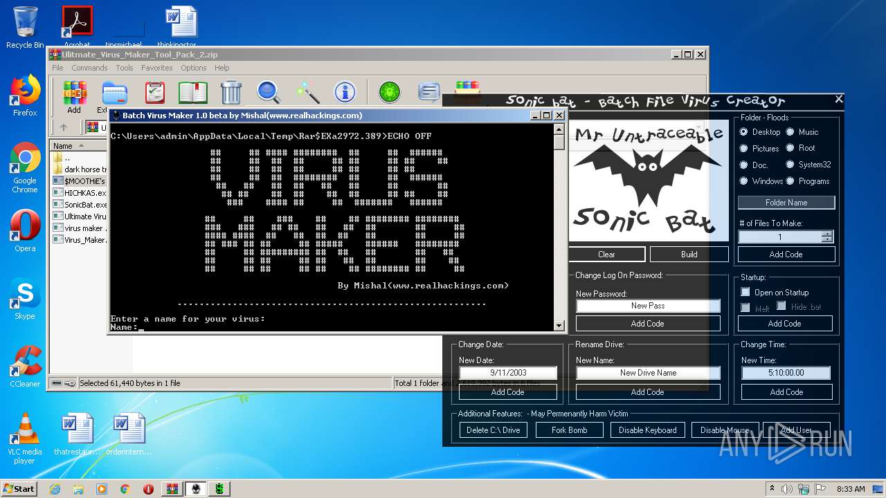Click the New Date field showing 9/11/2003
This screenshot has width=886, height=498.
pyautogui.click(x=508, y=373)
